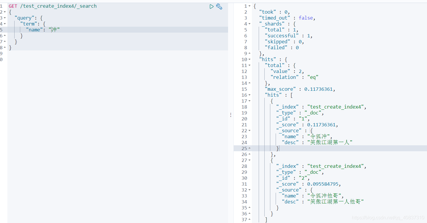
Task: Click "_id" : "2" line
Action: (293, 178)
